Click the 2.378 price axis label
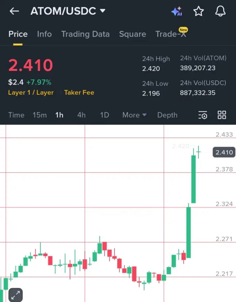236x302 pixels. (224, 169)
